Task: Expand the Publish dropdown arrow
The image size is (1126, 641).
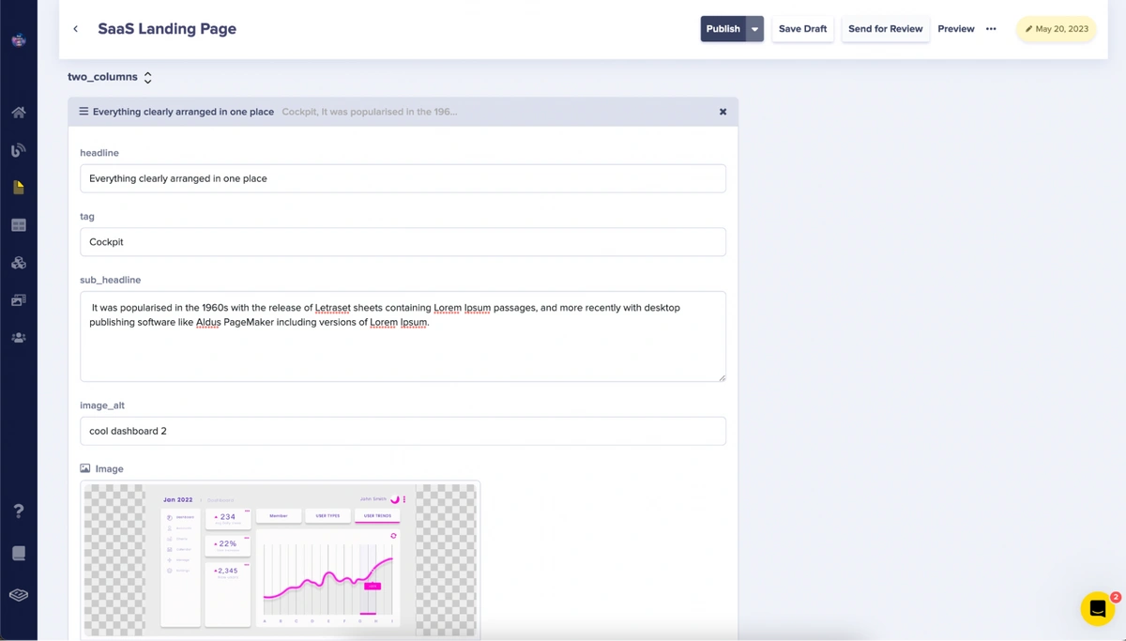Action: 754,29
